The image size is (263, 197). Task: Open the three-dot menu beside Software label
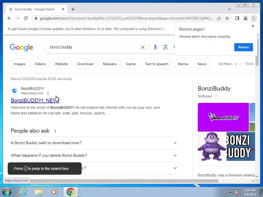216,96
